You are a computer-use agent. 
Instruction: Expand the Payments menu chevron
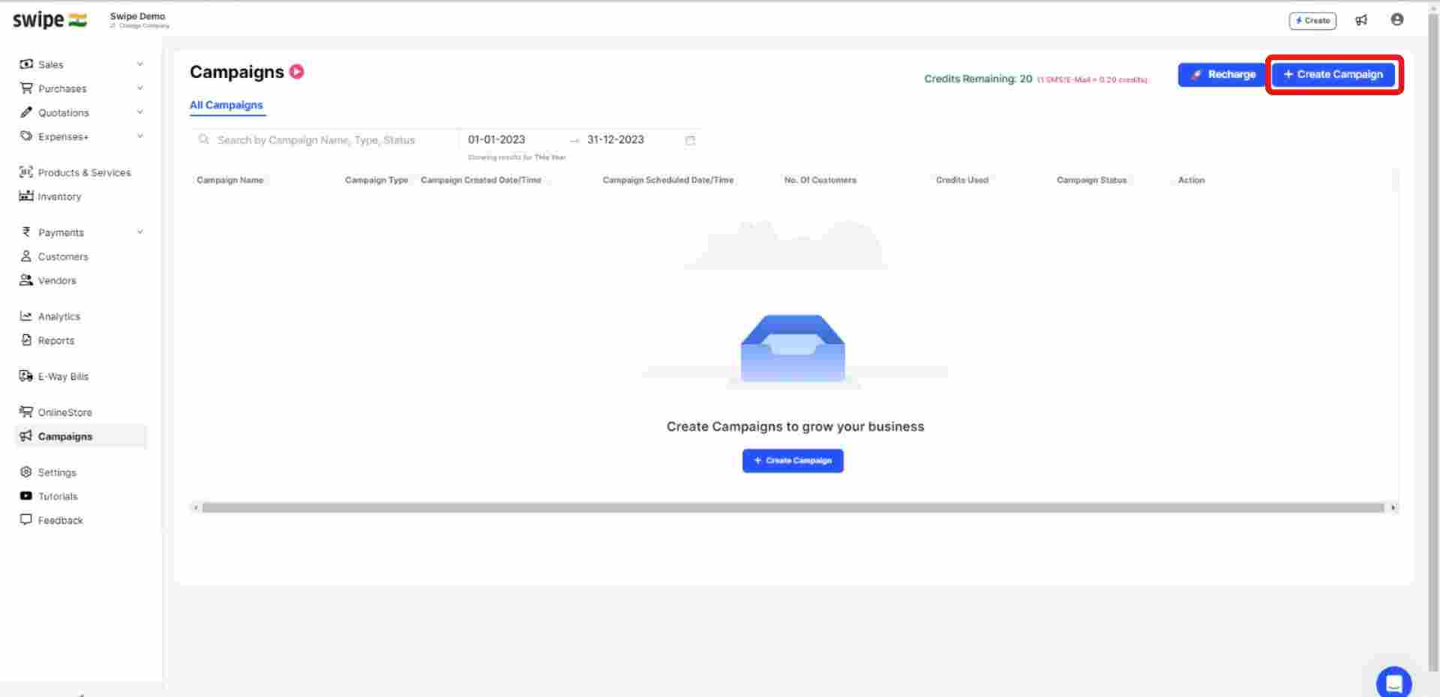pos(139,232)
